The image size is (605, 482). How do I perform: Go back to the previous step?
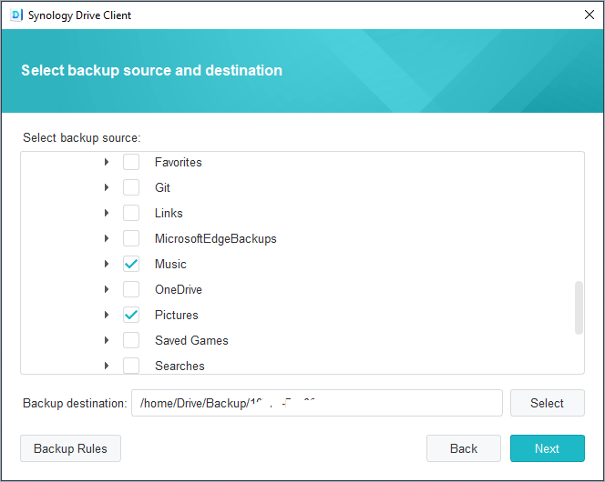click(x=464, y=448)
